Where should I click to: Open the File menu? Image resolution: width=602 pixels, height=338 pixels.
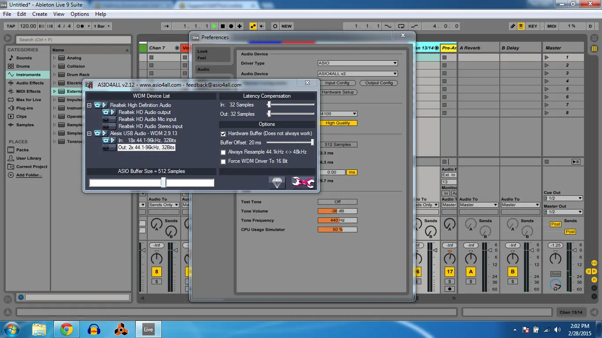[x=7, y=14]
